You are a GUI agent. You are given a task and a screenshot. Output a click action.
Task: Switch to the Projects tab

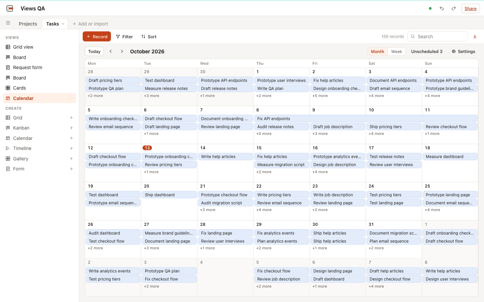[x=28, y=24]
